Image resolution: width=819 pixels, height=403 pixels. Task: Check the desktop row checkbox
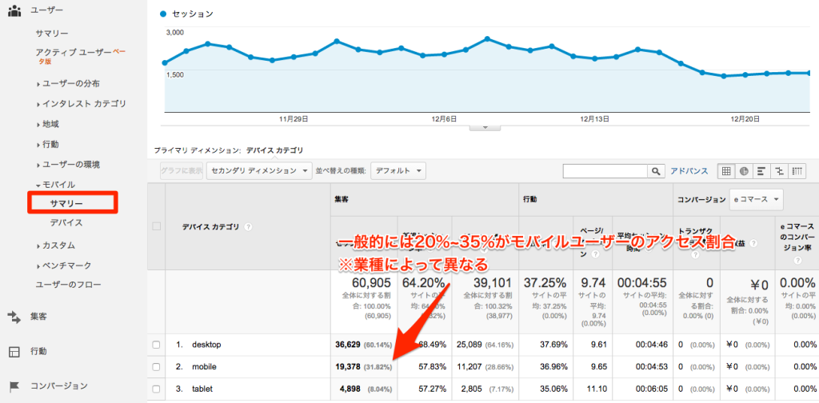(156, 345)
